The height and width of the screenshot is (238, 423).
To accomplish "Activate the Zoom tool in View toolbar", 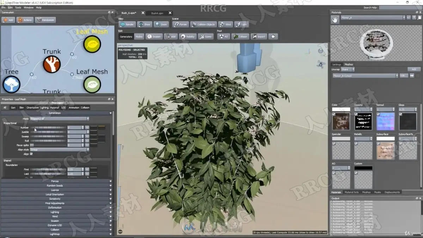I will pos(161,24).
